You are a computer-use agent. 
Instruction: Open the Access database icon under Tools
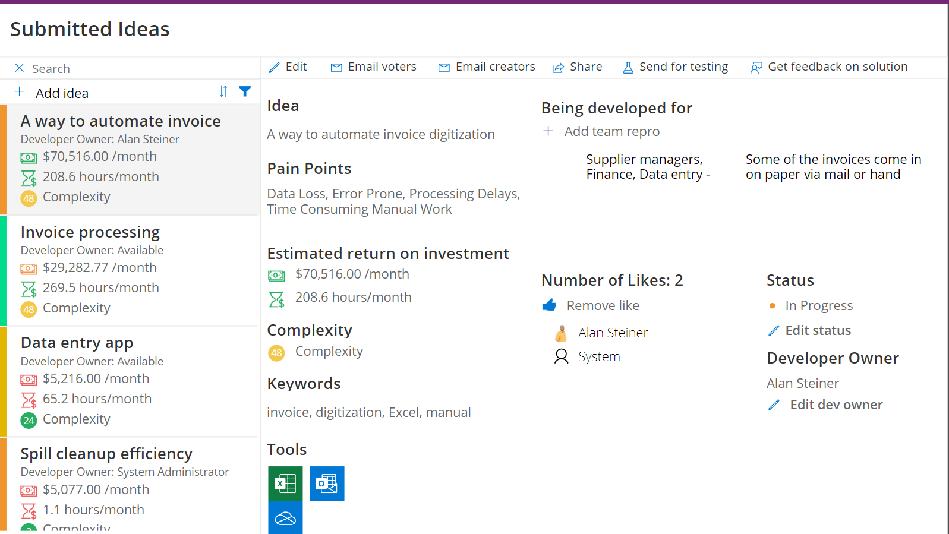tap(327, 484)
